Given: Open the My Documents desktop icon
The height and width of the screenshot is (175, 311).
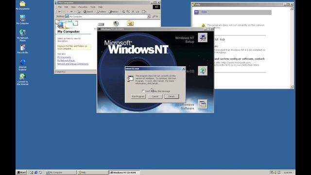Looking at the screenshot, I should click(x=22, y=5).
